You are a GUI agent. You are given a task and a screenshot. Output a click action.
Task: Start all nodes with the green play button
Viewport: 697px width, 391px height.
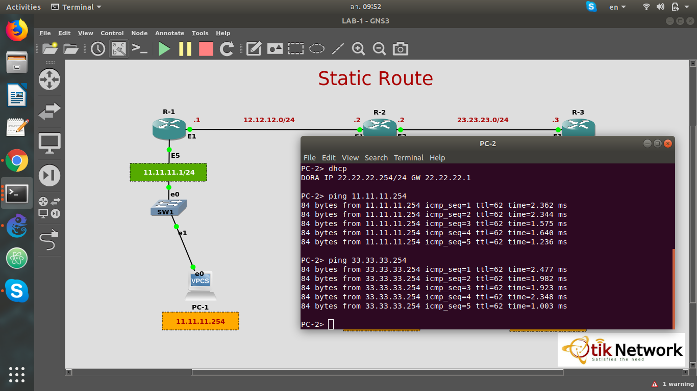tap(164, 49)
